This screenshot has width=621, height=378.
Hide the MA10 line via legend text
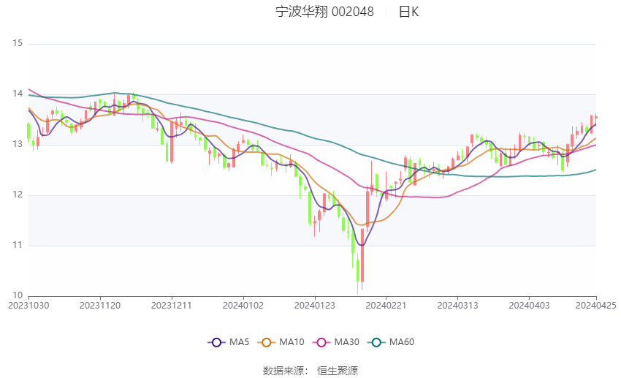pyautogui.click(x=292, y=342)
